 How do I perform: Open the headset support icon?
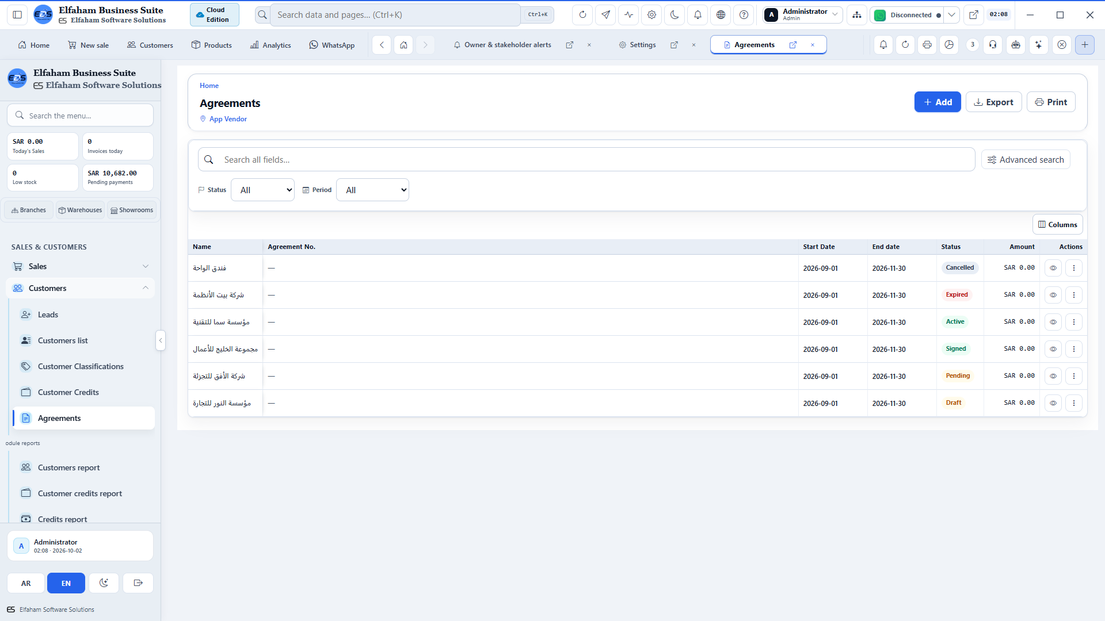(x=993, y=45)
